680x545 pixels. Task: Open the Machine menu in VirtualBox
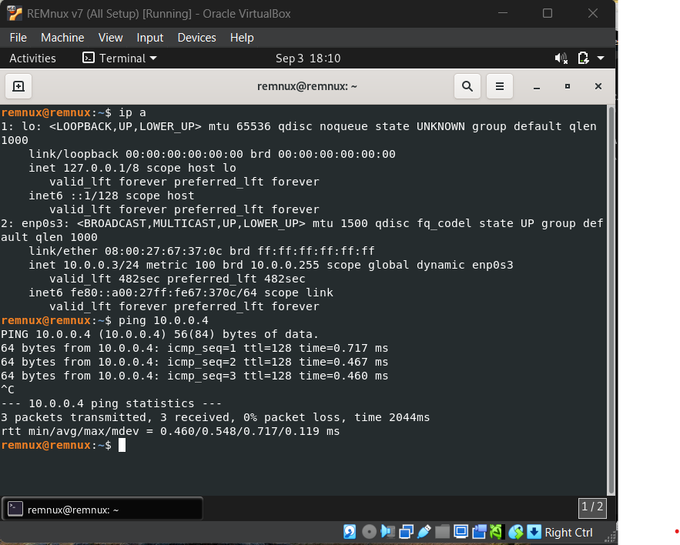coord(62,38)
